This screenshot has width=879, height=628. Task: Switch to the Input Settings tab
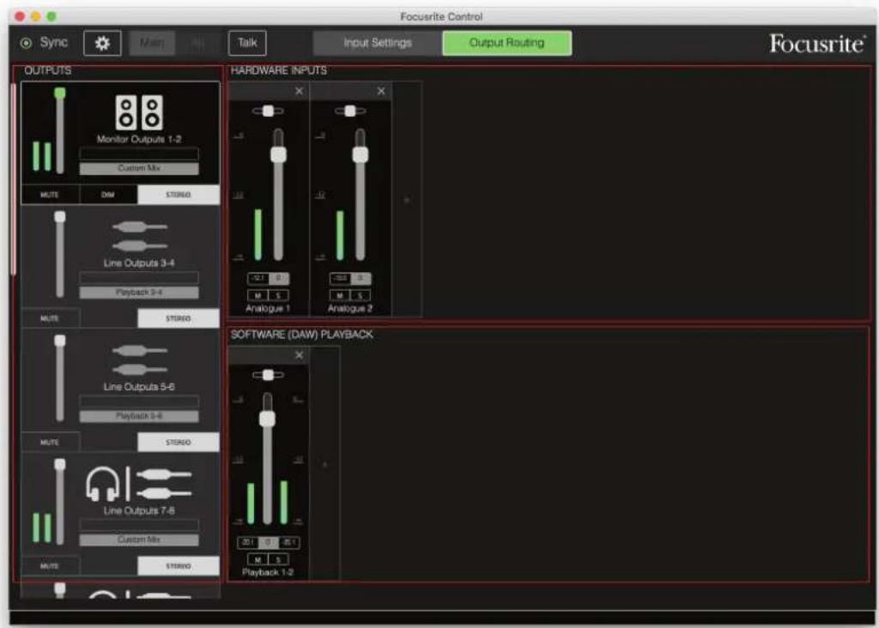point(378,43)
